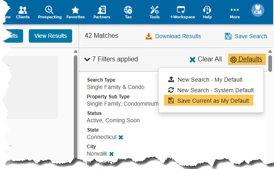Open the CM user profile avatar
This screenshot has width=274, height=169.
tap(257, 10)
